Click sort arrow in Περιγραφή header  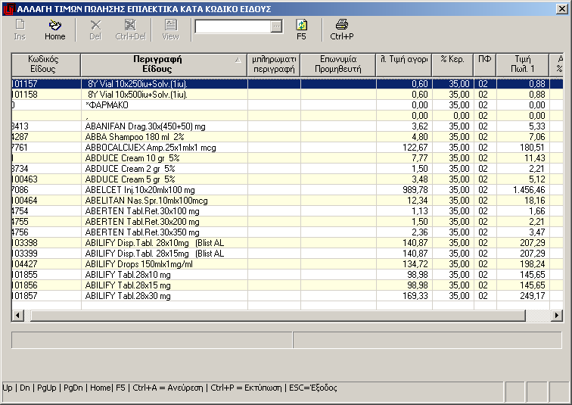(238, 61)
